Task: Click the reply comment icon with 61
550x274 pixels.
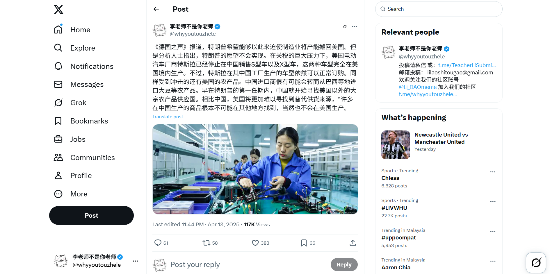Action: pyautogui.click(x=158, y=243)
